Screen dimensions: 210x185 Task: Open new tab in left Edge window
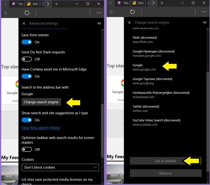point(56,4)
